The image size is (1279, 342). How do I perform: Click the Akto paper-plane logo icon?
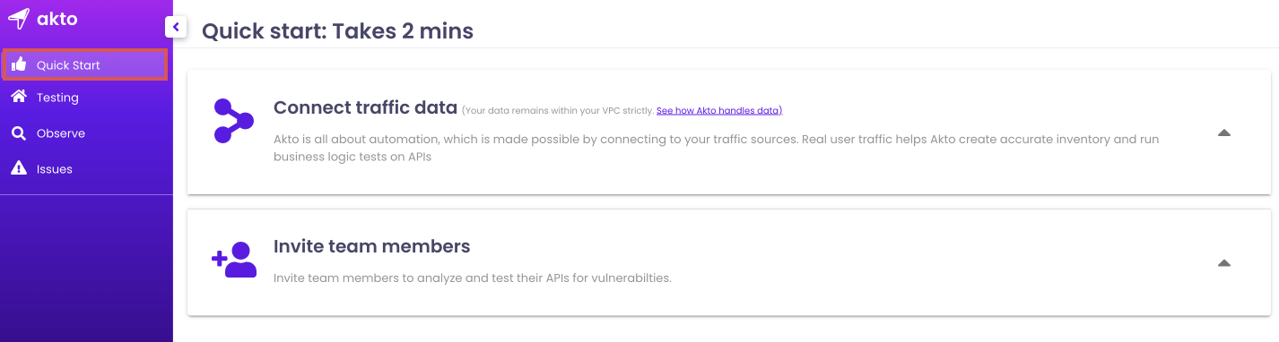pyautogui.click(x=18, y=18)
